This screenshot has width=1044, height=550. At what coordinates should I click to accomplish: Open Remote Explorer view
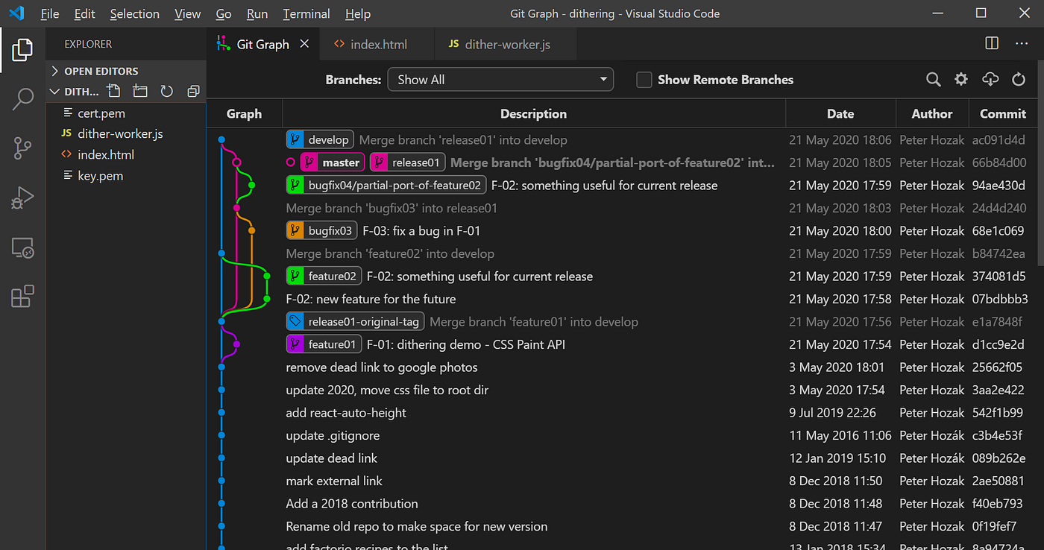pos(22,247)
